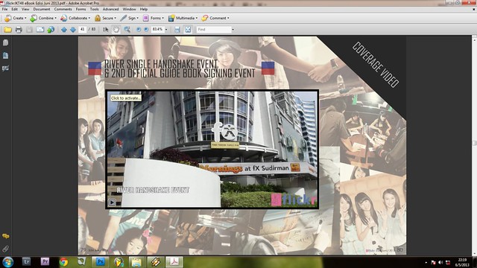Open the Find options dropdown arrow
Image resolution: width=477 pixels, height=268 pixels.
pos(233,30)
